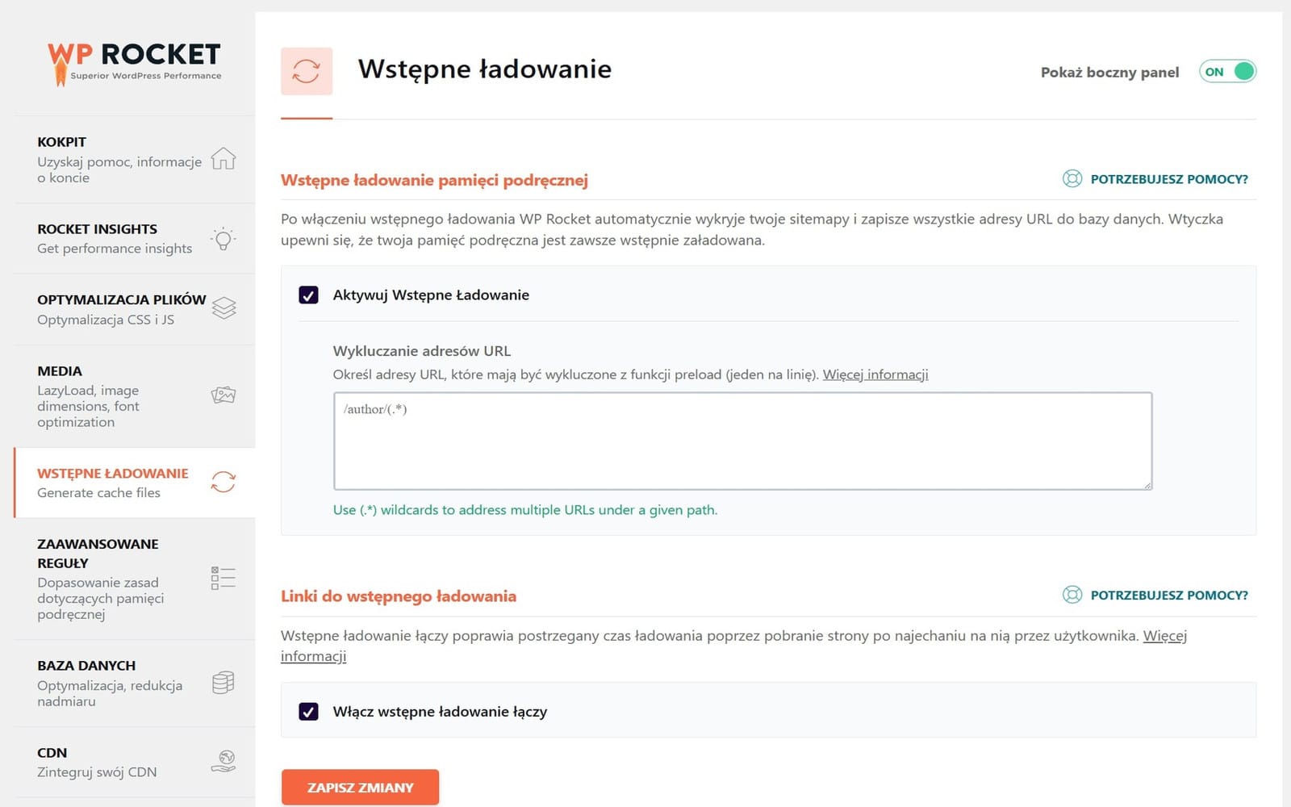Image resolution: width=1291 pixels, height=807 pixels.
Task: Follow Więcej informacji link under Wykluczanie adresów URL
Action: click(x=875, y=374)
